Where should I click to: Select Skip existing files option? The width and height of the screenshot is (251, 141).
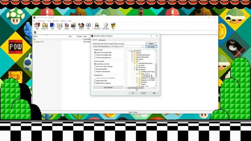[101, 69]
